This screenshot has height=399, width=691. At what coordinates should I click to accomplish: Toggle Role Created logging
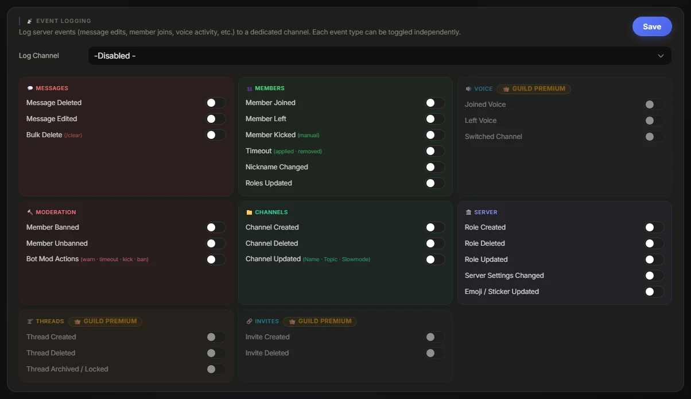coord(654,227)
